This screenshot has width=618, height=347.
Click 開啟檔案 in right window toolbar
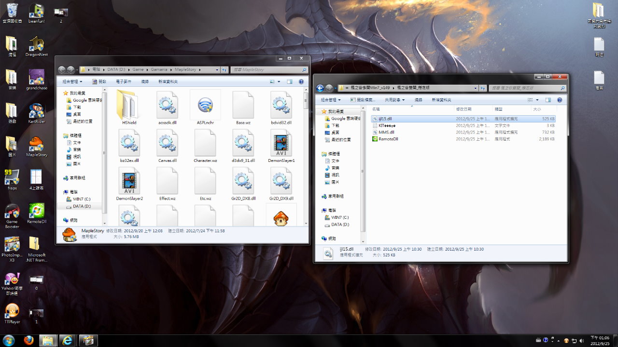[364, 100]
